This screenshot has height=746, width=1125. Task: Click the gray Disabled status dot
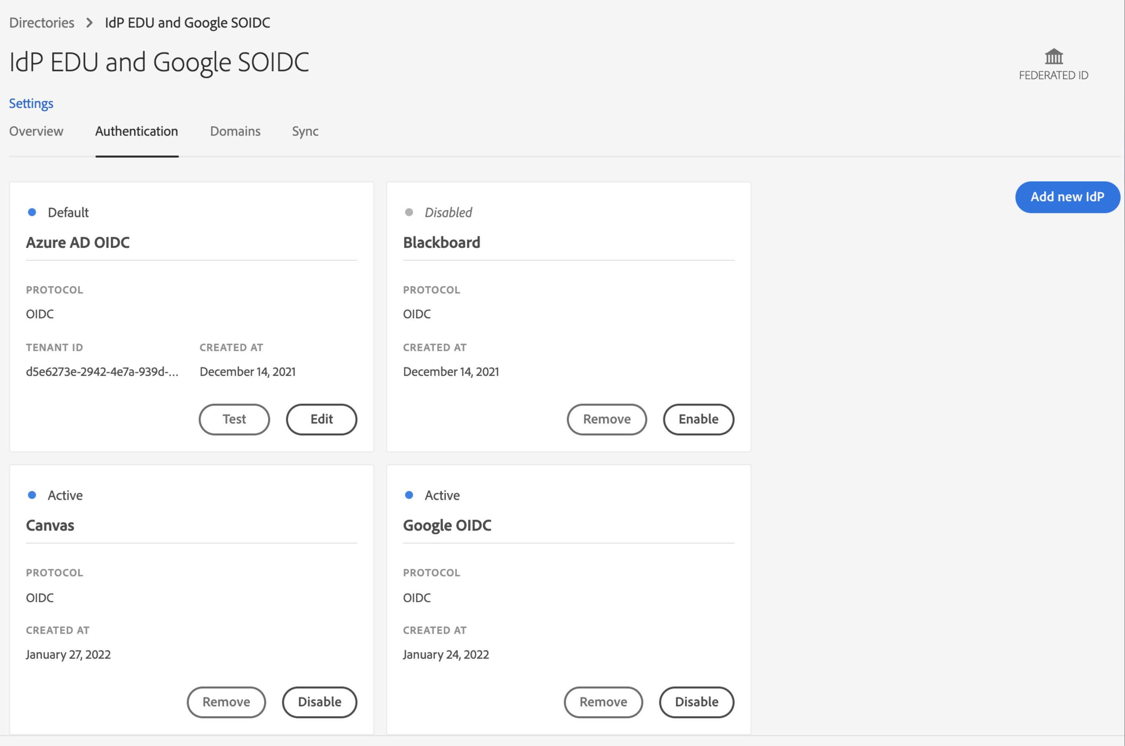(x=409, y=212)
